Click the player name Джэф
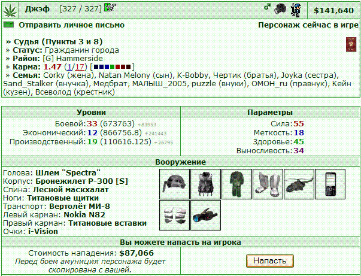The width and height of the screenshot is (361, 276). pos(37,9)
